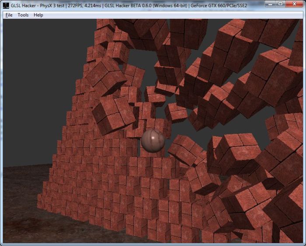Click the marble sphere in the 3D scene

pos(153,140)
